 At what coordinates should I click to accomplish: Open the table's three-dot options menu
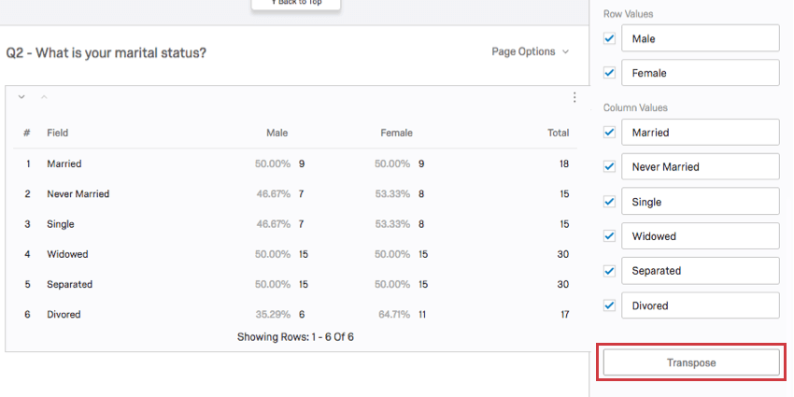[x=574, y=97]
